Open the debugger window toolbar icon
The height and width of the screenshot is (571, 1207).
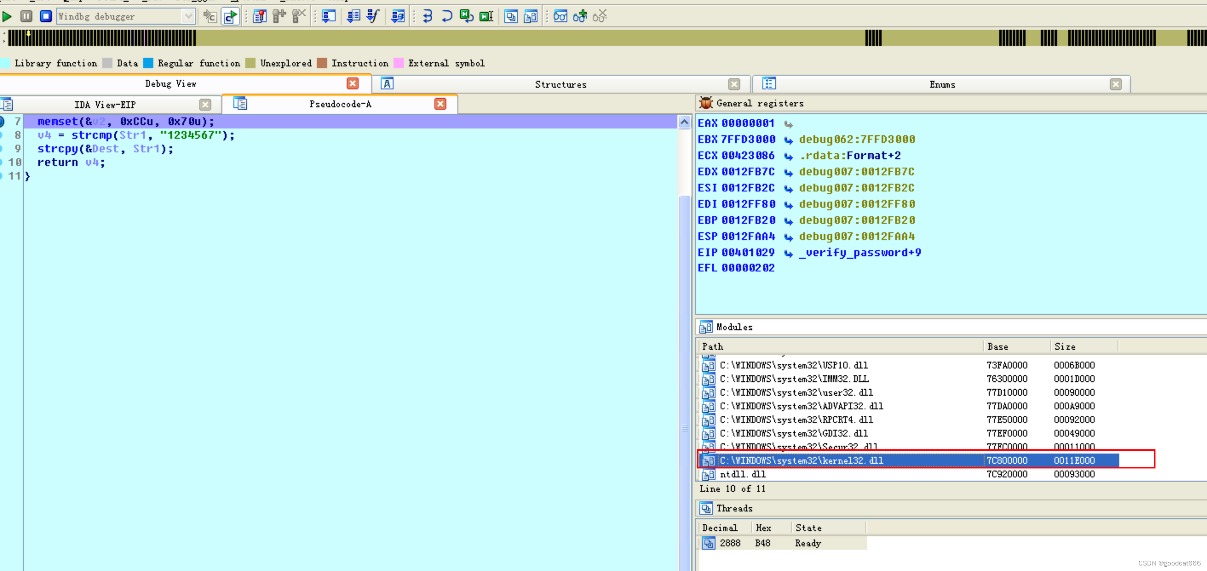click(x=329, y=17)
